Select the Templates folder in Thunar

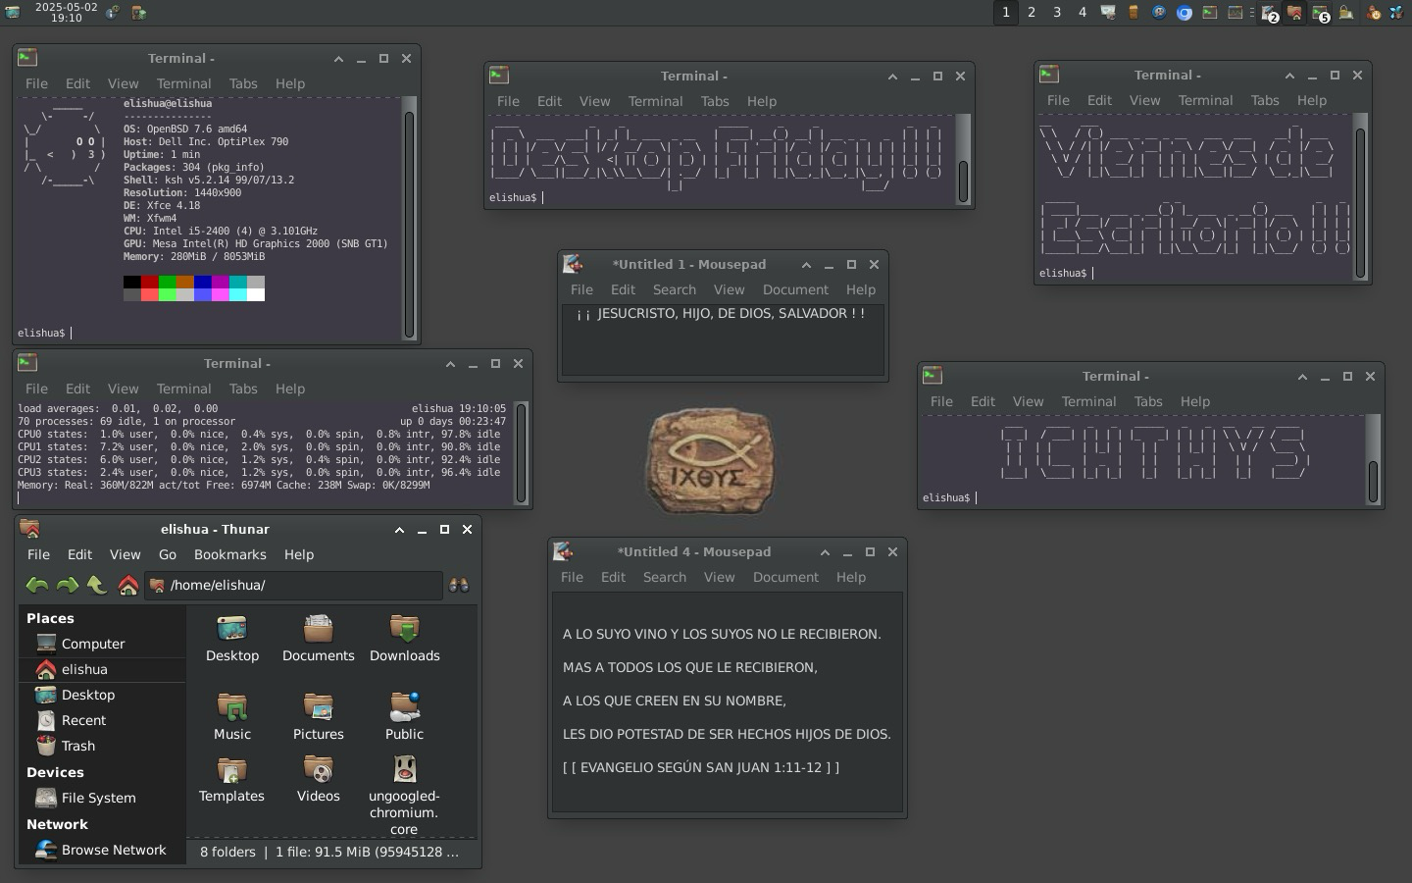[232, 780]
